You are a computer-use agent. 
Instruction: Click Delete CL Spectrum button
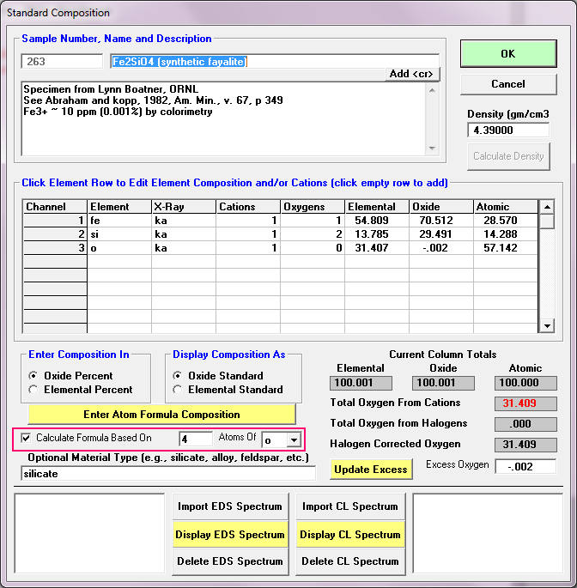[x=351, y=561]
